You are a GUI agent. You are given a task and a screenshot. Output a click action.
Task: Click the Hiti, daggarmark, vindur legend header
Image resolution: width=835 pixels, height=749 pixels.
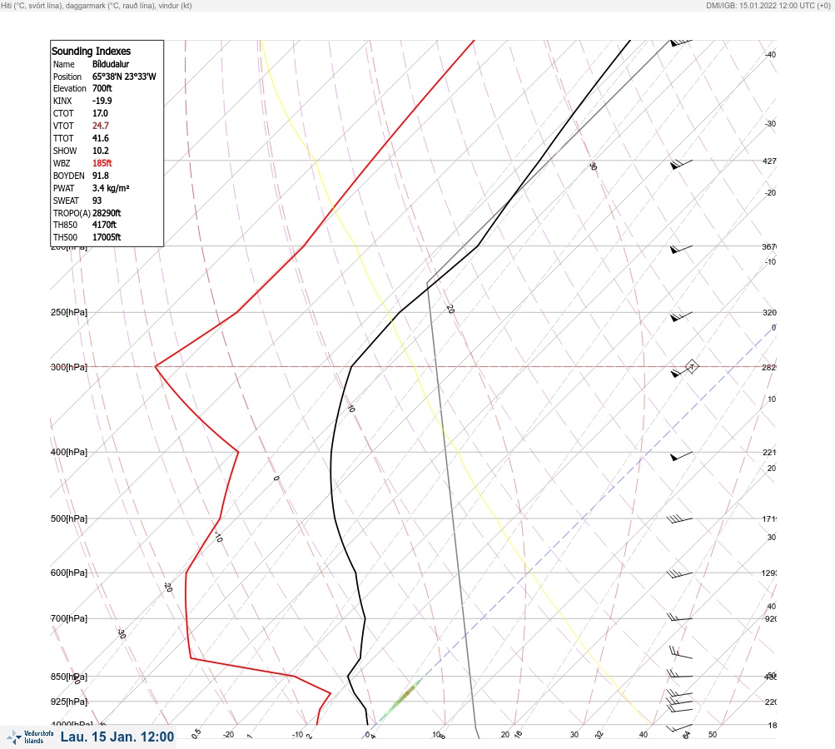(97, 5)
